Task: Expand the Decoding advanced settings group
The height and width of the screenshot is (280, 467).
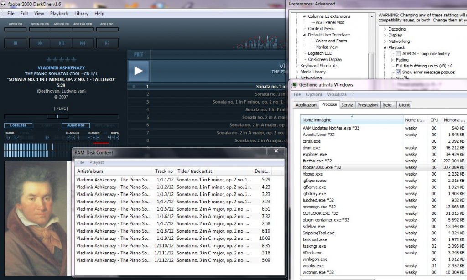Action: [385, 29]
